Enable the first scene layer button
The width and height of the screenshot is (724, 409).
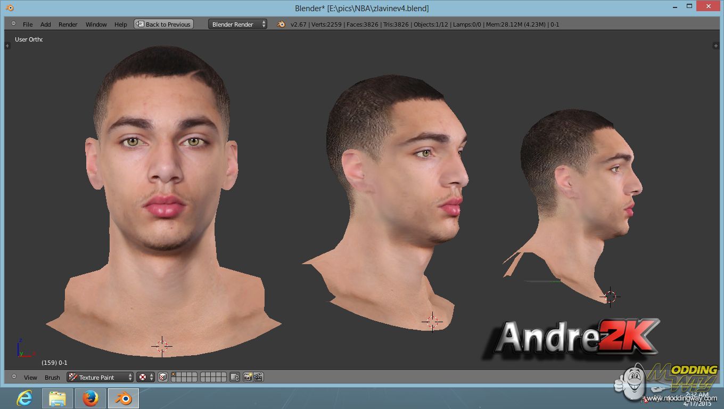click(x=174, y=375)
